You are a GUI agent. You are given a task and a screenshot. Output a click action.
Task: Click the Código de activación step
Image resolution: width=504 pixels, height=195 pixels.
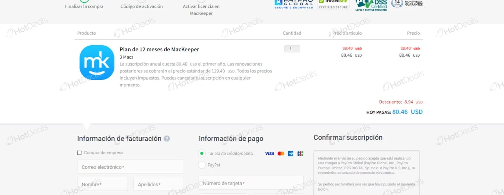tap(141, 6)
